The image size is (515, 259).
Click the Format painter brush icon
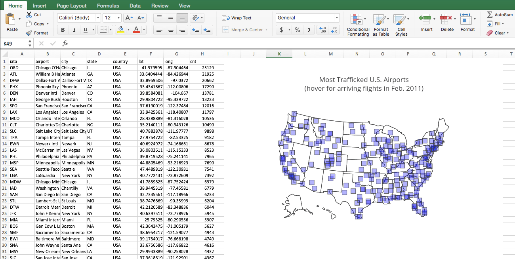tap(29, 33)
